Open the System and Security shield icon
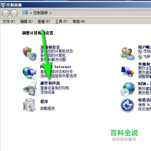 30,53
